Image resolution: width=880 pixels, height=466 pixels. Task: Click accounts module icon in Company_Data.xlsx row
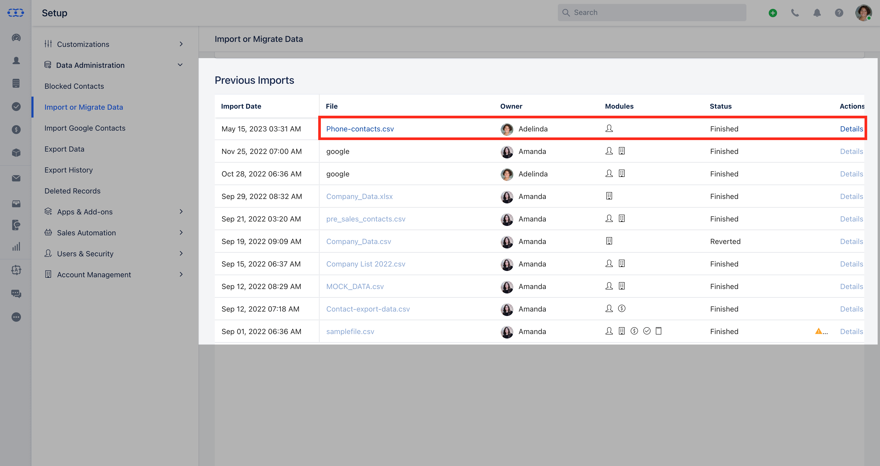[609, 196]
